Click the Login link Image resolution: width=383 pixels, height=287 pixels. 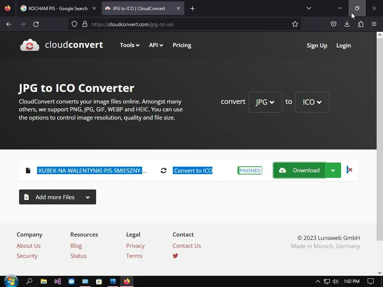tap(343, 46)
